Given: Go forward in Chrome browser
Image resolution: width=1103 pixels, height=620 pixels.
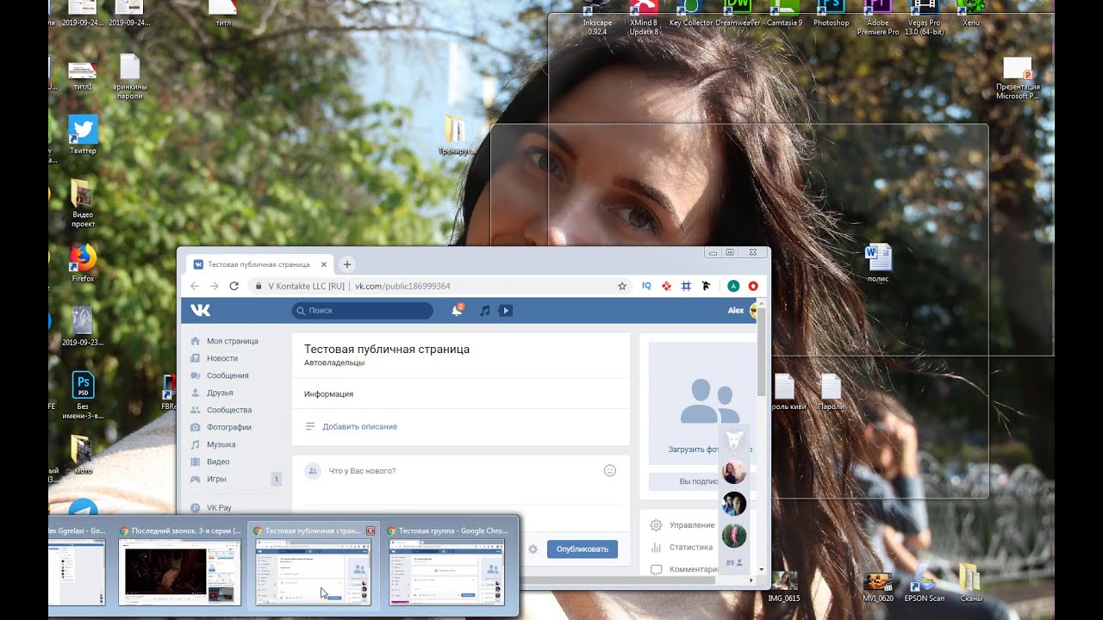Looking at the screenshot, I should pos(214,286).
